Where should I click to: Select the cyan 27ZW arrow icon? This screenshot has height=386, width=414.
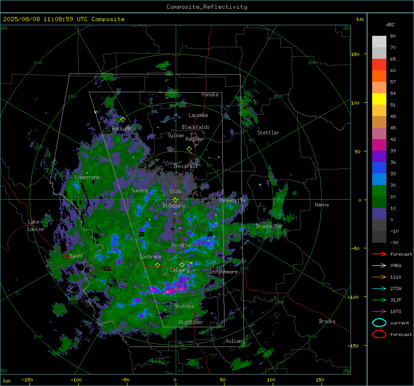point(379,289)
